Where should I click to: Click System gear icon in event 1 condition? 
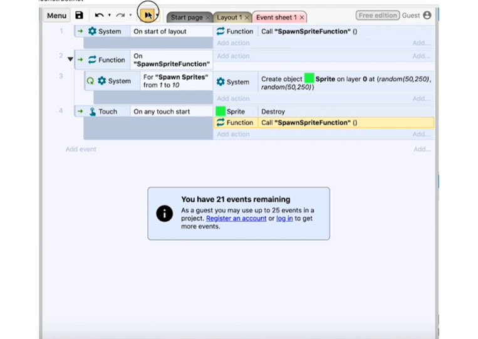pos(92,31)
